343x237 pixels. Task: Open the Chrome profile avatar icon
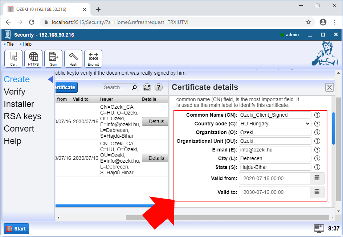pyautogui.click(x=323, y=22)
